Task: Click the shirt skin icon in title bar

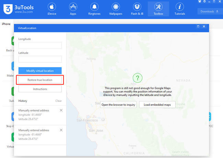Action: pos(200,1)
